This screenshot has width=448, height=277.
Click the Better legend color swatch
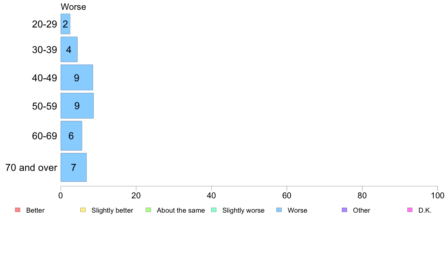click(x=17, y=210)
